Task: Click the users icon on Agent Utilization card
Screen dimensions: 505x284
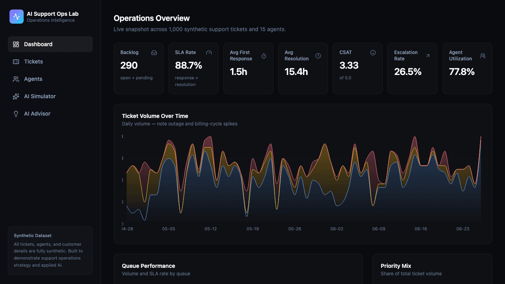Action: (x=483, y=56)
